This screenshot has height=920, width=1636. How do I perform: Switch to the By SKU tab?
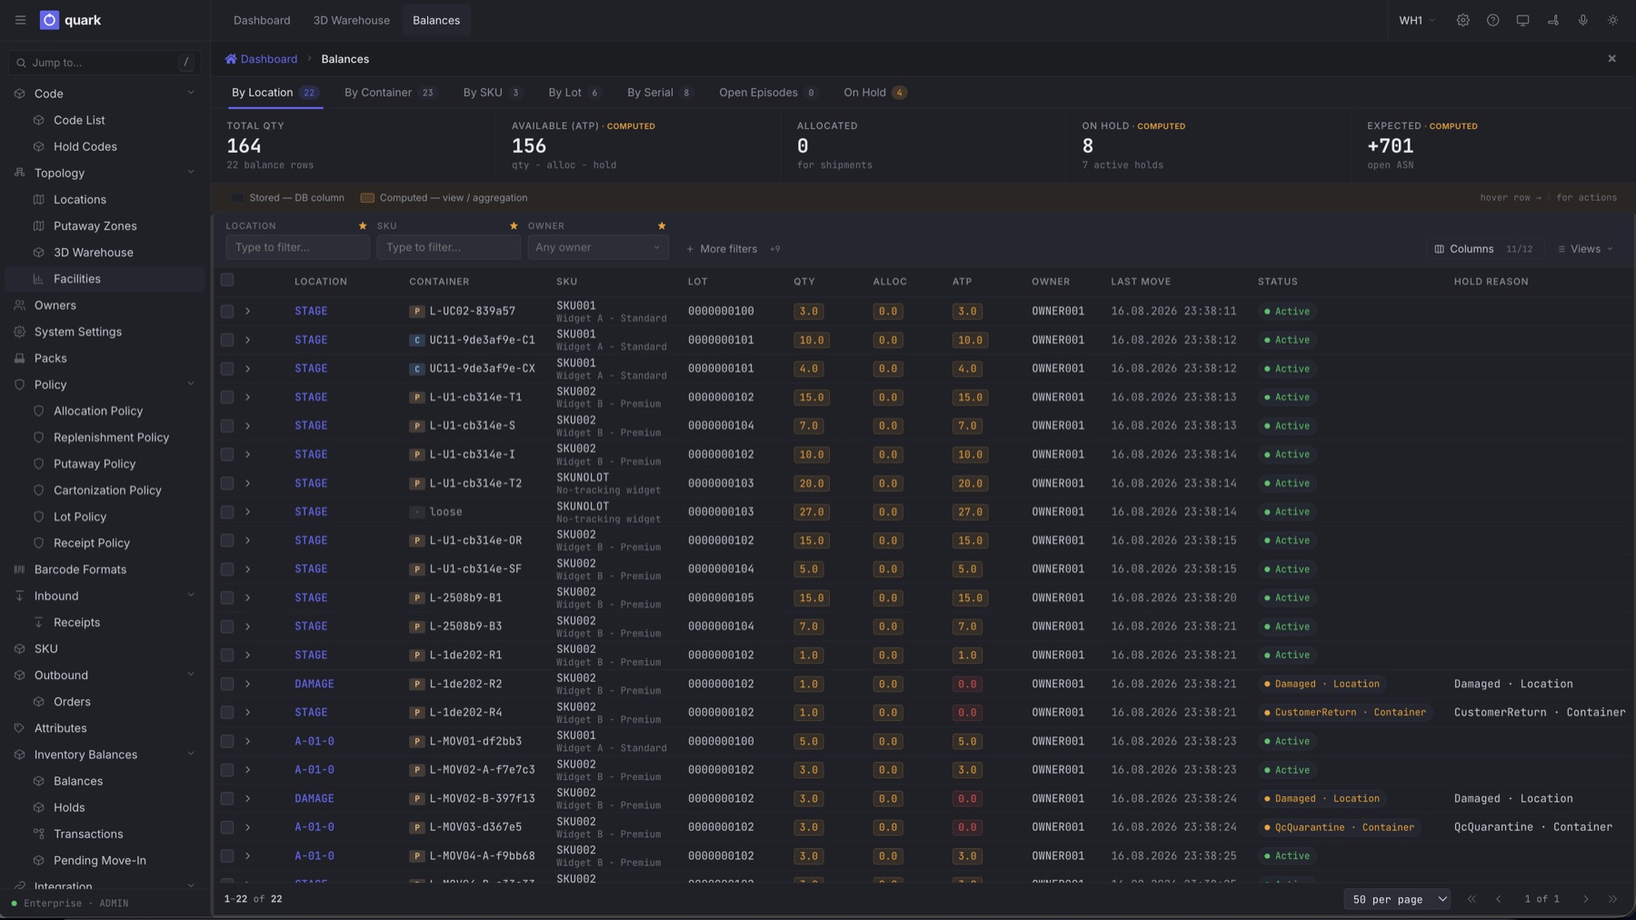[x=492, y=93]
